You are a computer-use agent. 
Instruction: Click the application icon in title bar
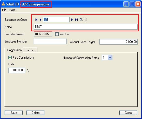tap(3, 4)
